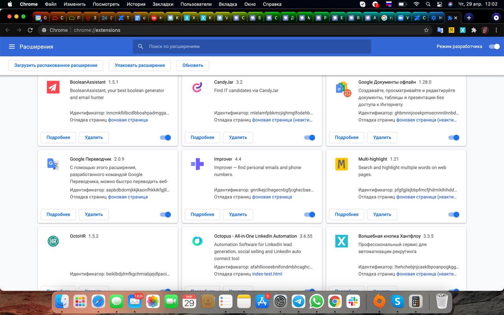Click the Multi-highlight yellow M icon
The height and width of the screenshot is (315, 504).
coord(341,164)
